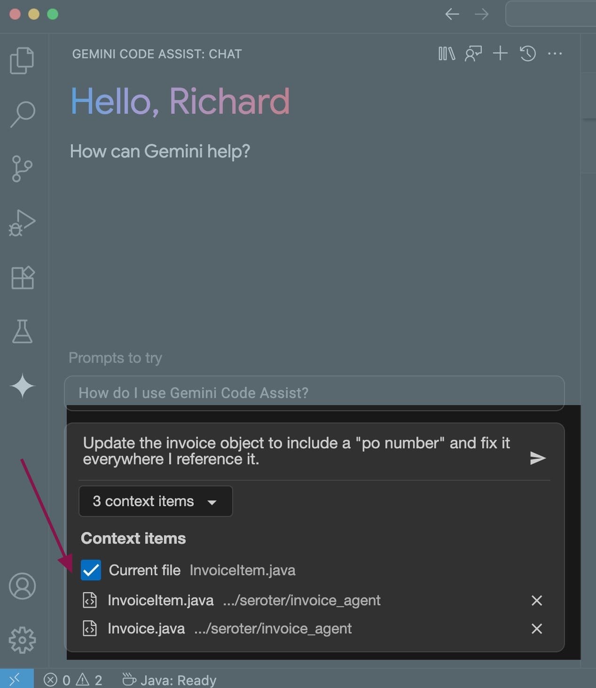596x688 pixels.
Task: Open the Source Control view
Action: click(22, 169)
